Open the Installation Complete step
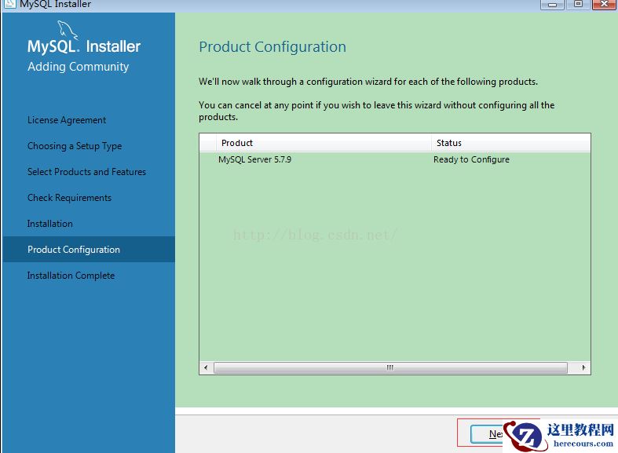618x453 pixels. (x=71, y=276)
